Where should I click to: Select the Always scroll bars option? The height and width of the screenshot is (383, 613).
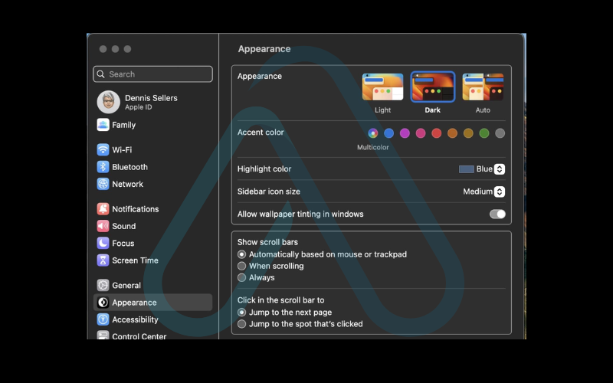(x=241, y=278)
